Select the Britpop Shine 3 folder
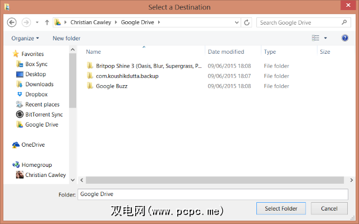This screenshot has width=359, height=224. [149, 66]
